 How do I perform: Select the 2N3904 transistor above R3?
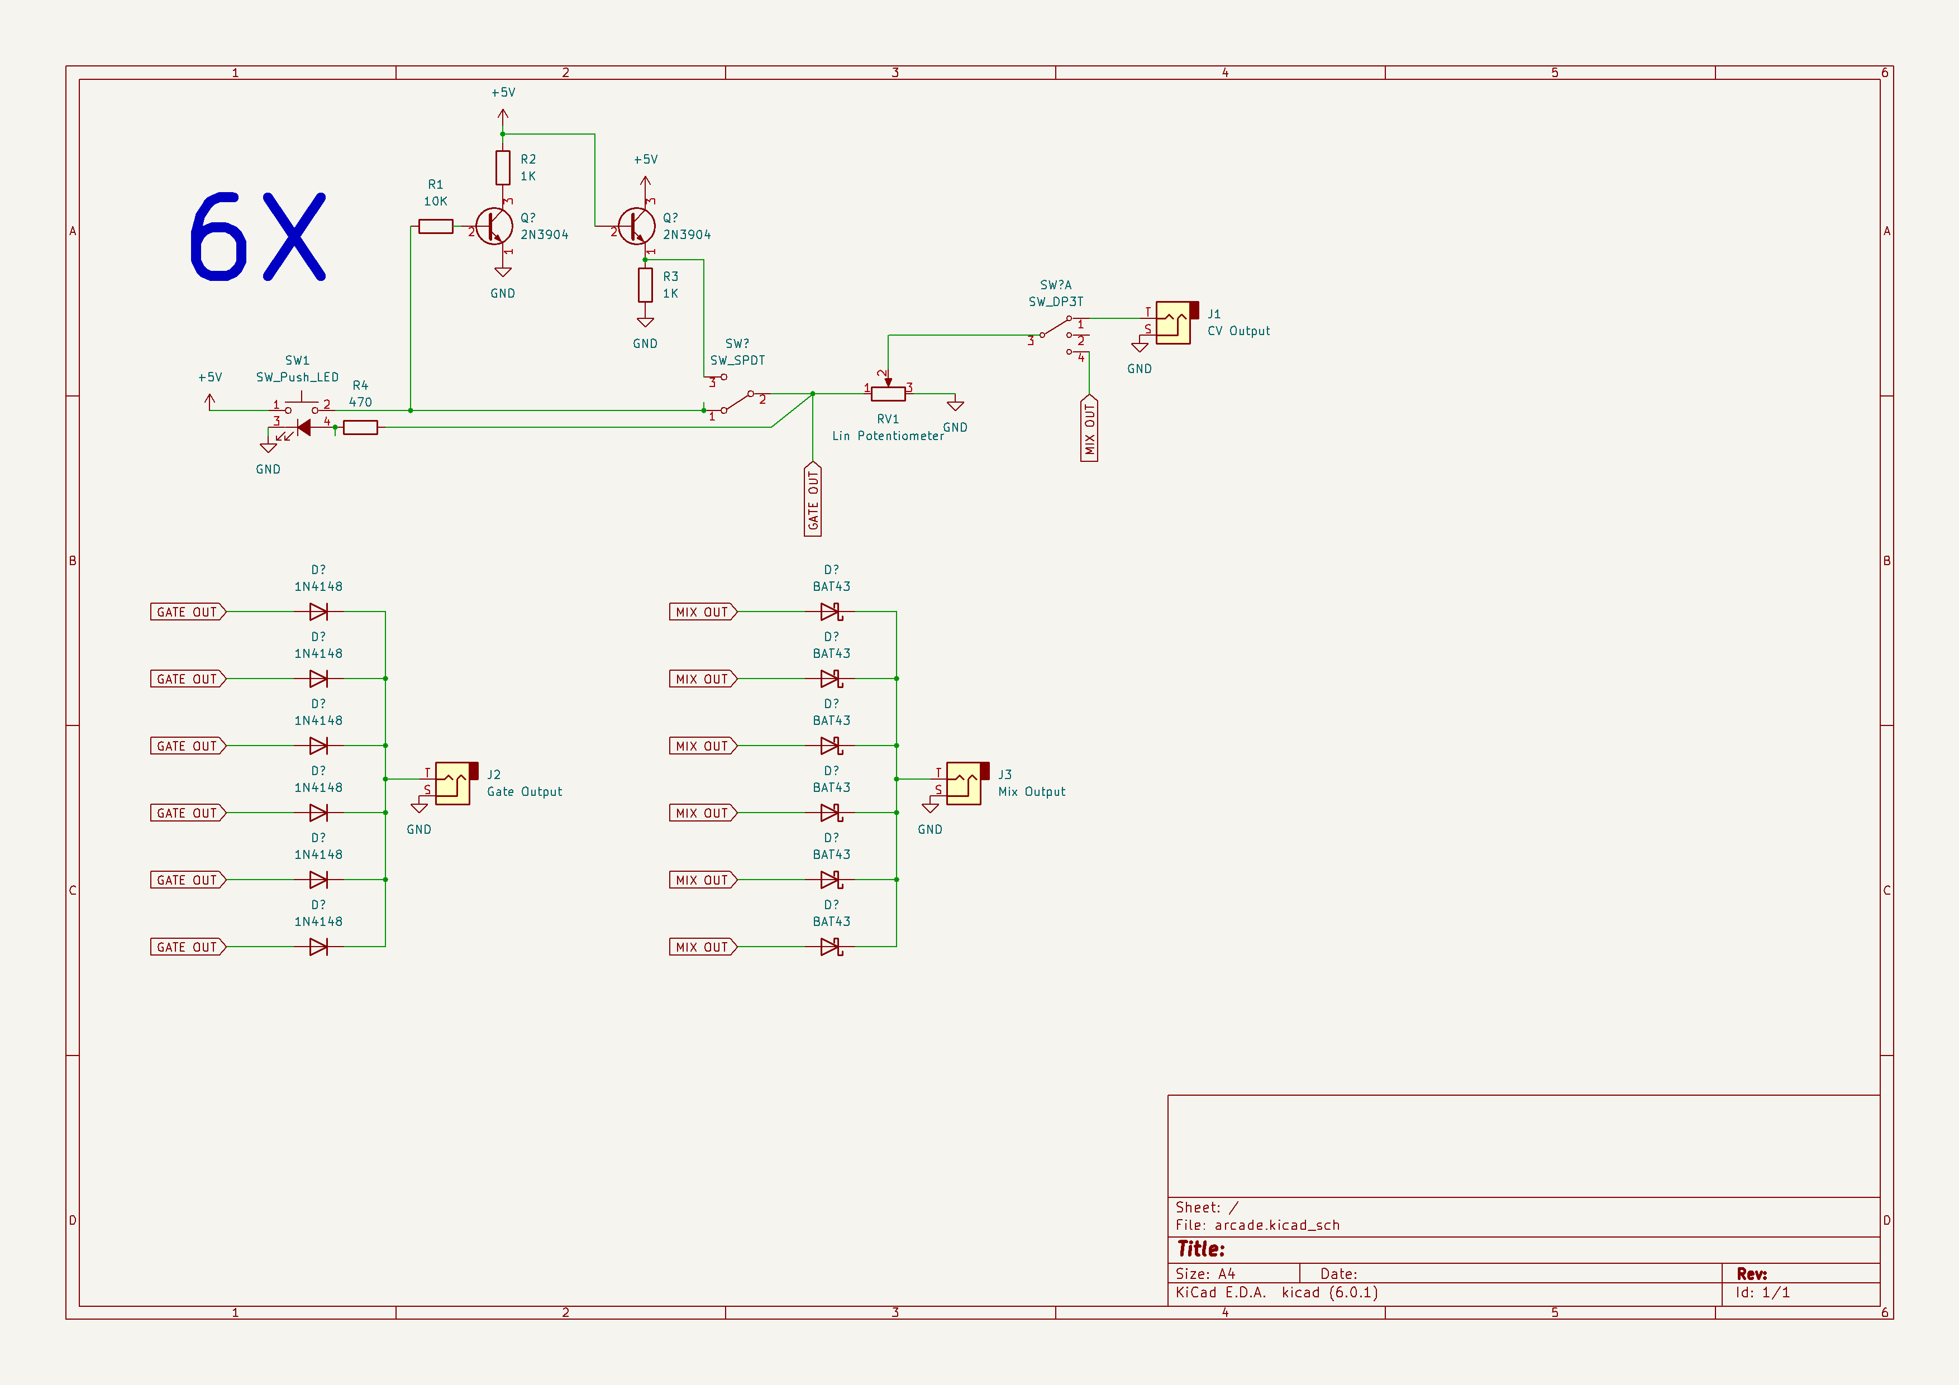tap(636, 227)
